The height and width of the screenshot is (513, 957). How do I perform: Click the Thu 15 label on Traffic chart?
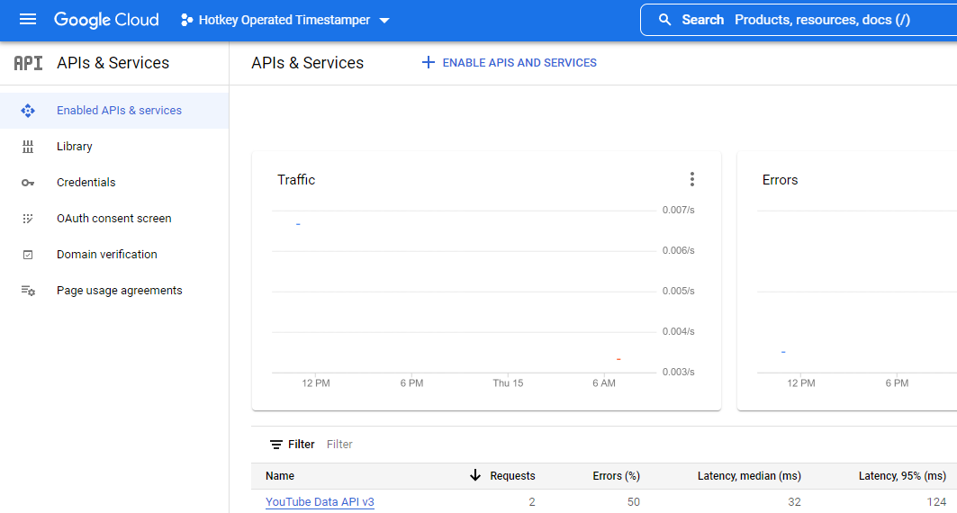click(508, 383)
